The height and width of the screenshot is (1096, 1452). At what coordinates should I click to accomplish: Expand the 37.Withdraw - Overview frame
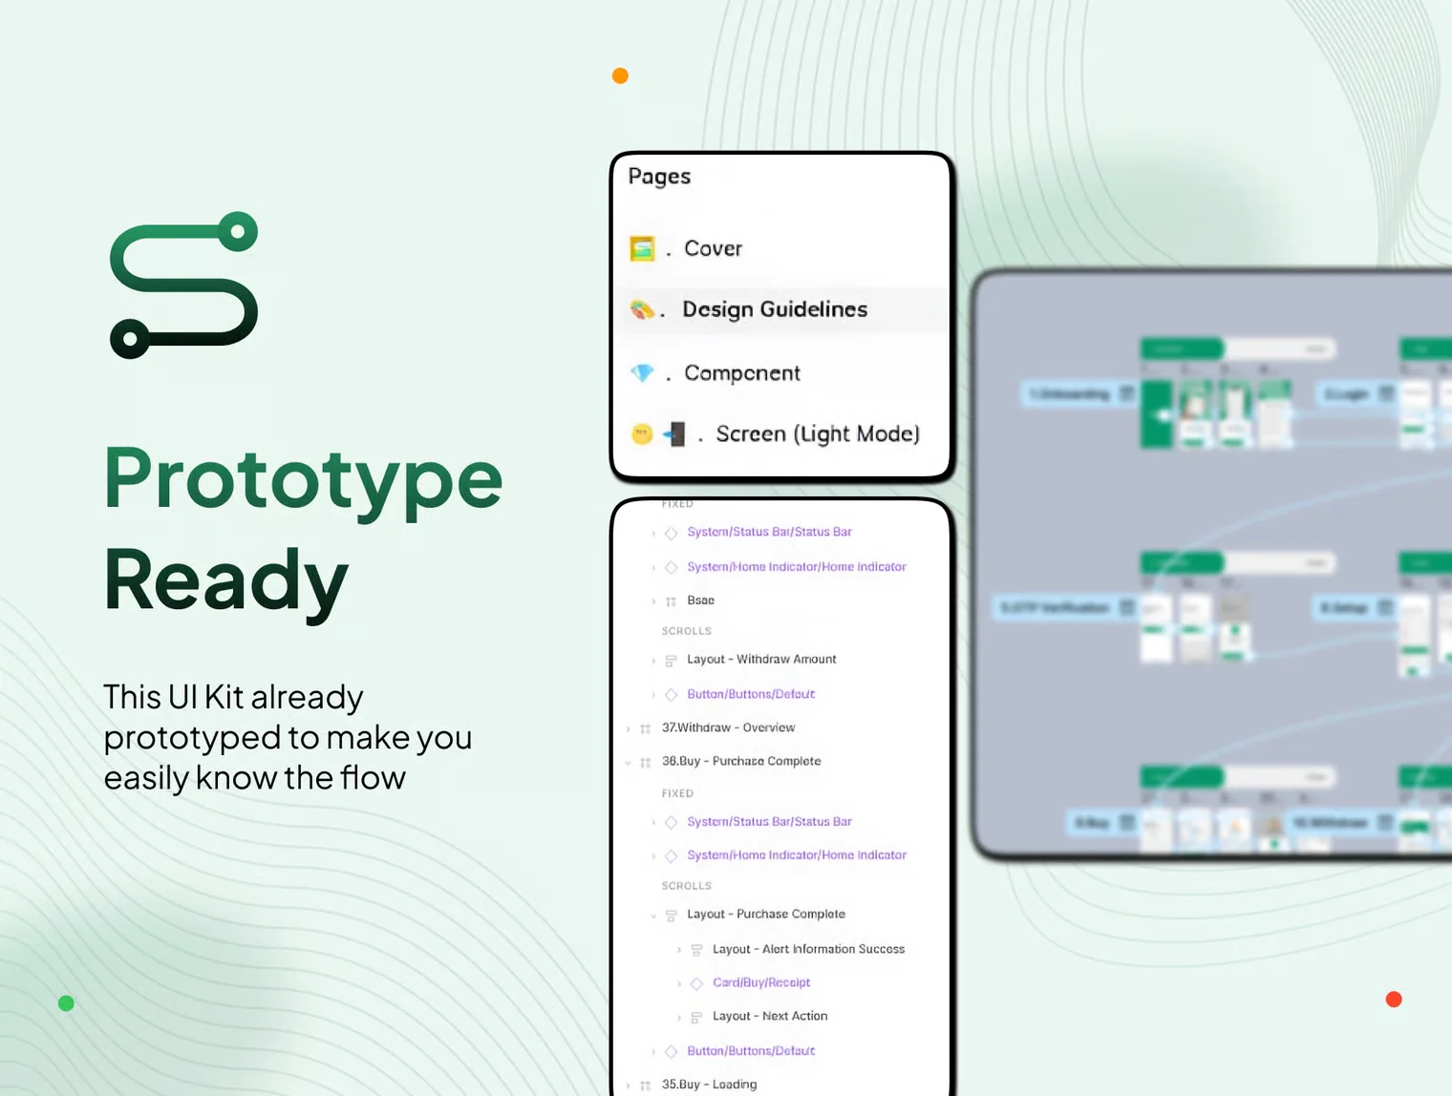click(628, 728)
